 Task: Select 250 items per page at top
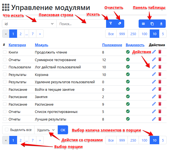133,34
